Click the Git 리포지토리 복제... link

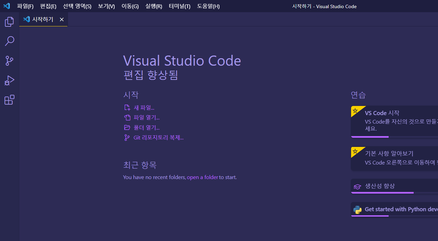tap(159, 137)
